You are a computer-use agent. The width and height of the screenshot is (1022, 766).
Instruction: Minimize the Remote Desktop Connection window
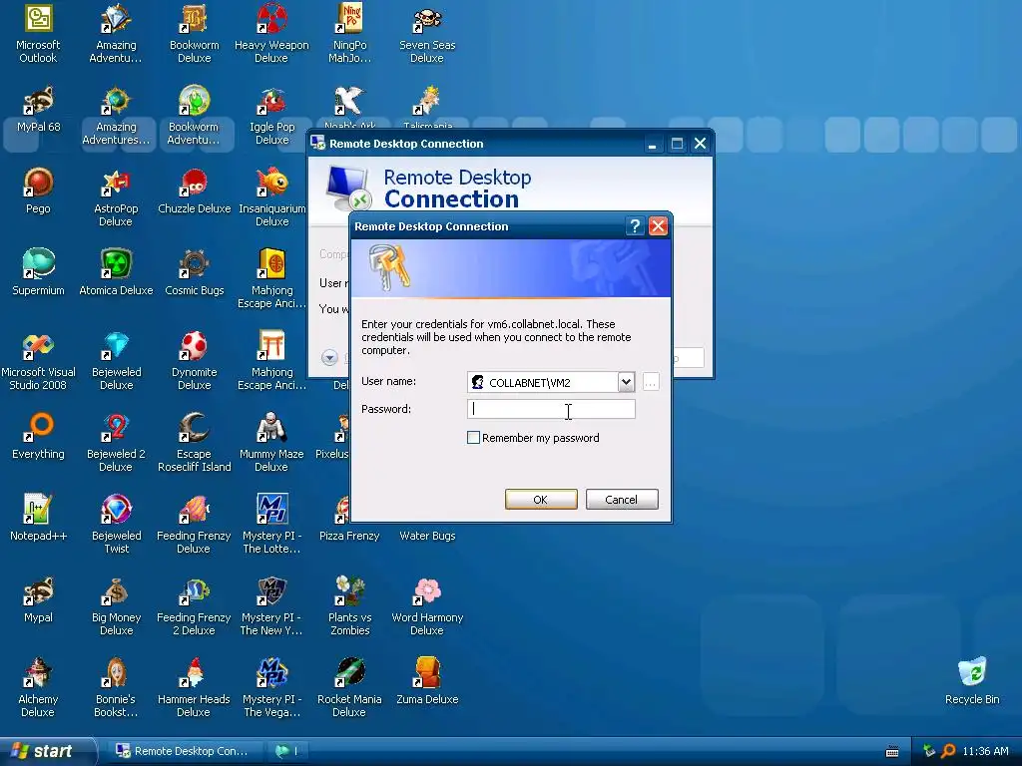(x=652, y=144)
